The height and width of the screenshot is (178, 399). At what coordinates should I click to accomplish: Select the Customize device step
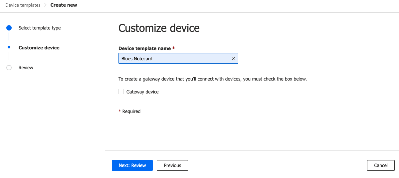(39, 48)
